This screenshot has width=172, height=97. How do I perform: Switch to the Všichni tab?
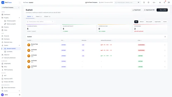(x=30, y=16)
